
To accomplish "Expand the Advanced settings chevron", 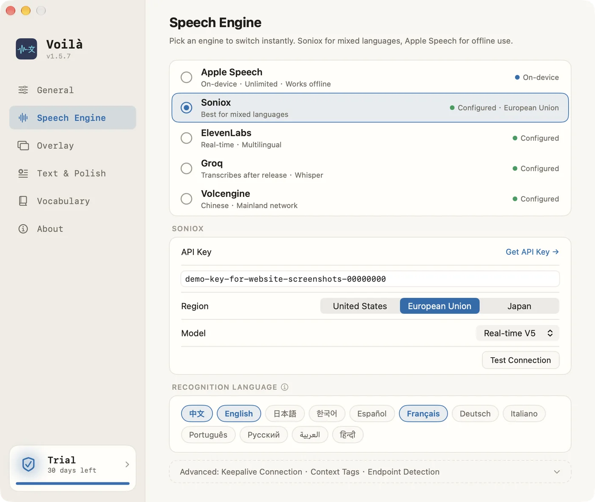I will [x=557, y=472].
